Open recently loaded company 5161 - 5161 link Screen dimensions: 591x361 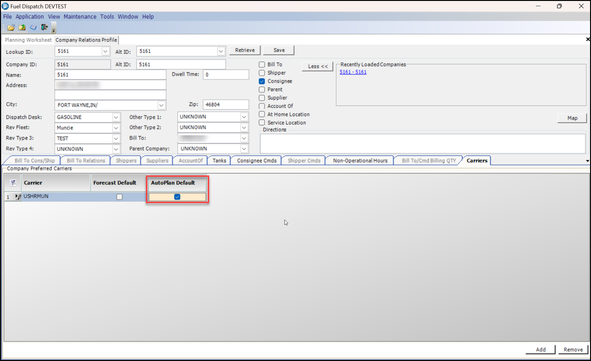click(x=353, y=72)
